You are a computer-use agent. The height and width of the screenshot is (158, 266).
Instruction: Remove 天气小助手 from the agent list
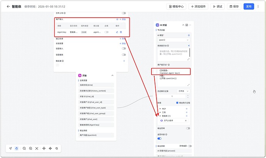pyautogui.click(x=185, y=120)
